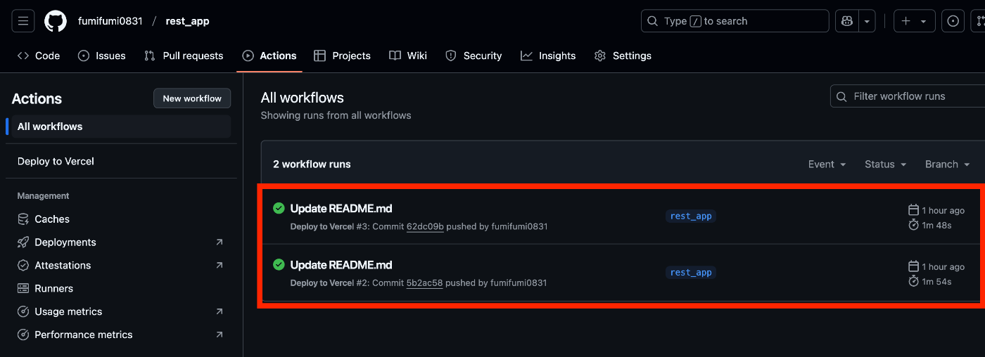This screenshot has width=985, height=357.
Task: Open the hamburger navigation menu
Action: [23, 21]
